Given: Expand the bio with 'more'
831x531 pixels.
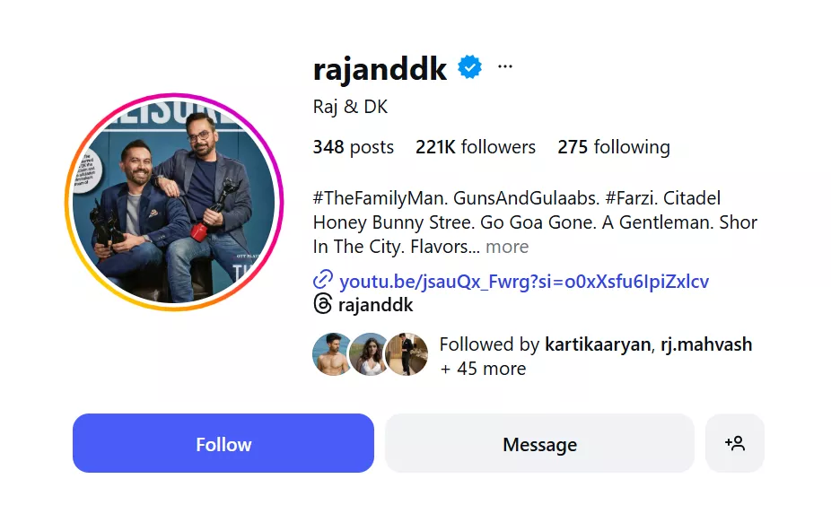Looking at the screenshot, I should tap(507, 247).
